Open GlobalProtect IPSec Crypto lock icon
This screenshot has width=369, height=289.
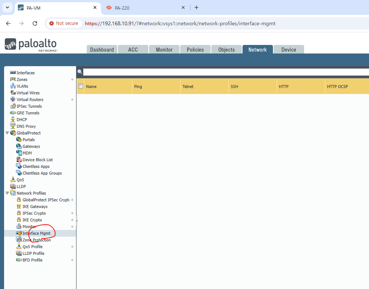(x=19, y=199)
